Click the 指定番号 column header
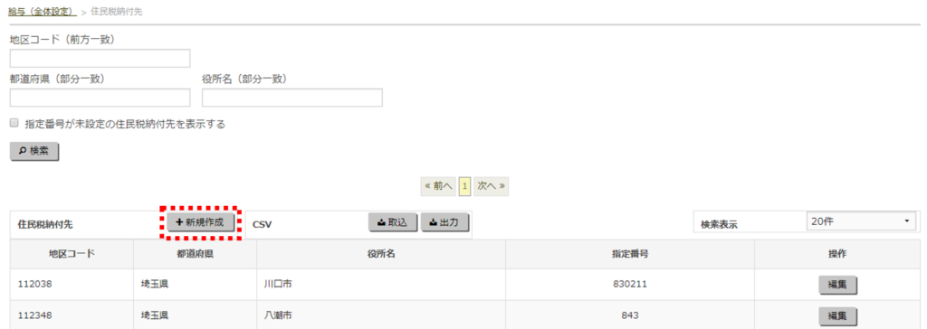 (x=630, y=254)
